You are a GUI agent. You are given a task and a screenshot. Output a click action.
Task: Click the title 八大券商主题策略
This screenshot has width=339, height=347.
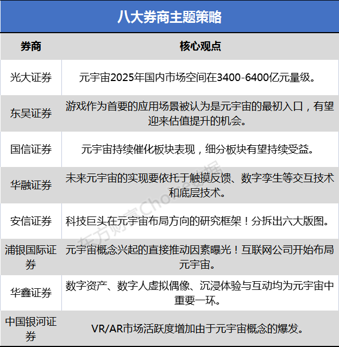click(x=169, y=17)
